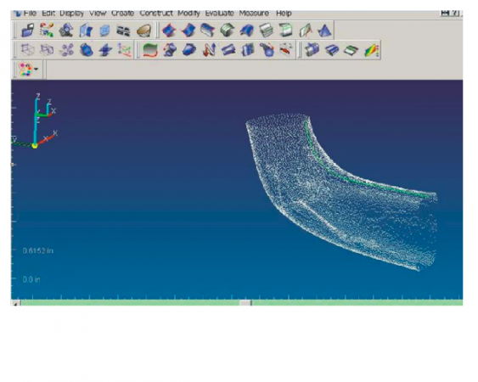Click the mirrored blue panels icon
The image size is (478, 382).
point(86,31)
